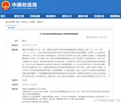Select the 留言详情 tab
Viewport: 121px width, 103px height.
pyautogui.click(x=12, y=28)
